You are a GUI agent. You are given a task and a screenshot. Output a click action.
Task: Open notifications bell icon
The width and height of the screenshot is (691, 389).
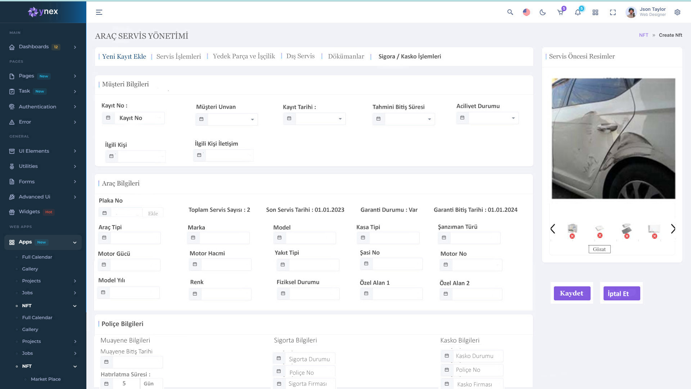tap(578, 12)
